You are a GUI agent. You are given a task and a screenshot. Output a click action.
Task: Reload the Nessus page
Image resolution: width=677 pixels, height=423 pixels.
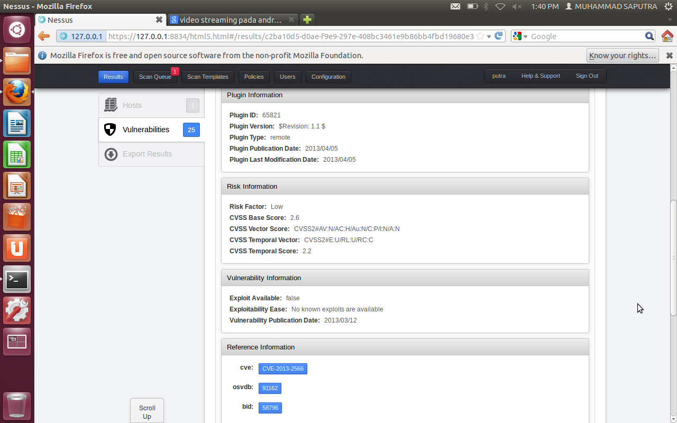[498, 36]
